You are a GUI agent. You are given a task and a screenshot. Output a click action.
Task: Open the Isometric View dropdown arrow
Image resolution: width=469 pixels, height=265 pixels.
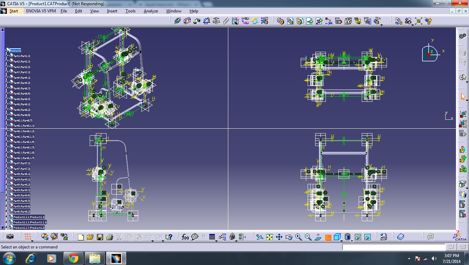click(342, 241)
